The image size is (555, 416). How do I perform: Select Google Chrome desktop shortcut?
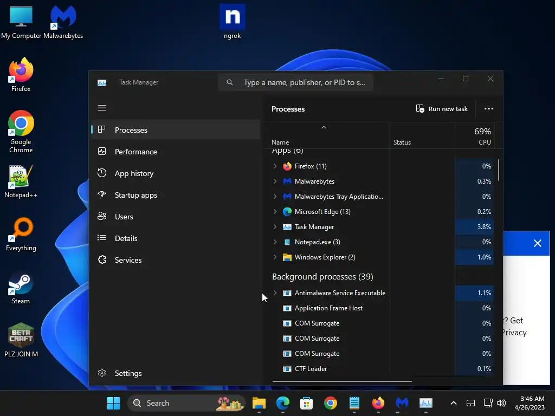point(21,132)
